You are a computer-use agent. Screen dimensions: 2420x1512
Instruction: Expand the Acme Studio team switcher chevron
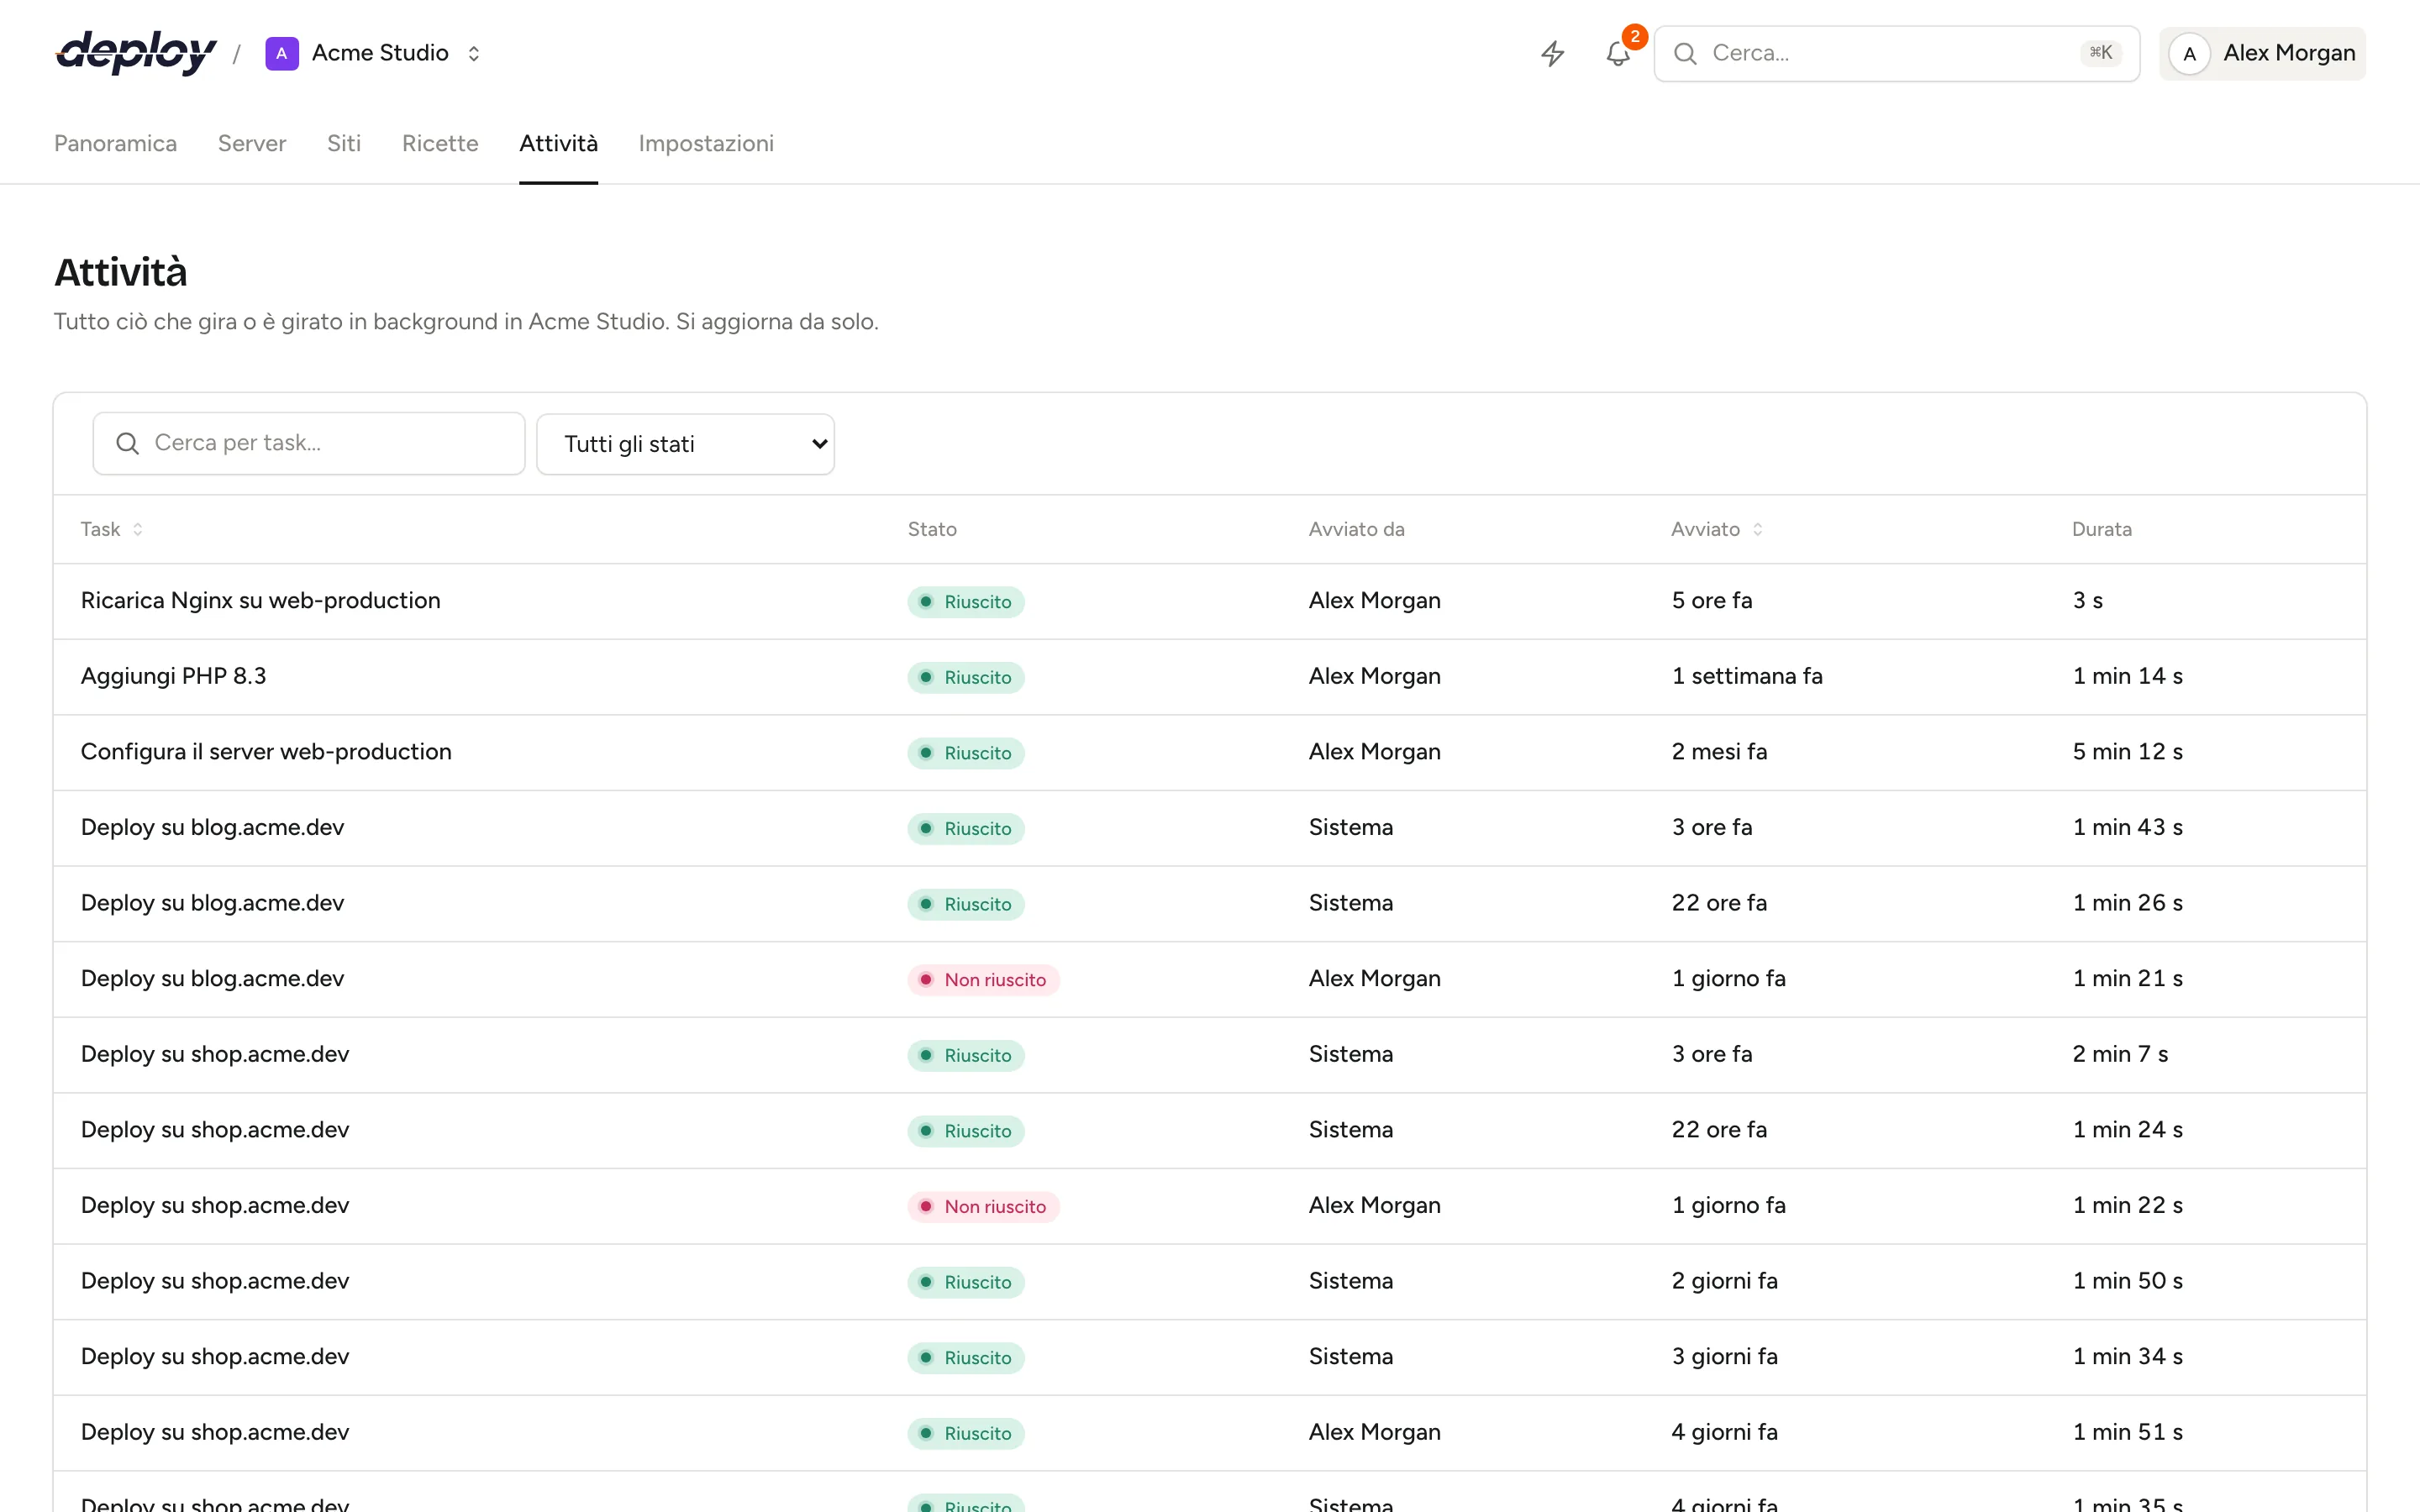click(x=474, y=53)
